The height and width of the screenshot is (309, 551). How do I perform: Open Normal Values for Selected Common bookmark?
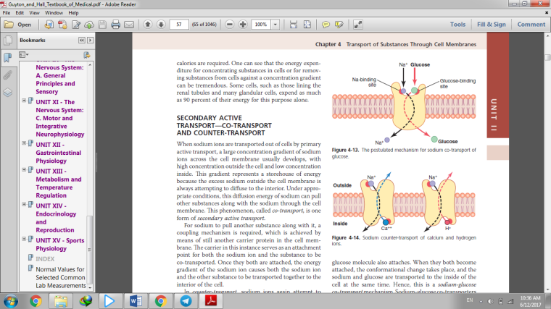pyautogui.click(x=60, y=277)
